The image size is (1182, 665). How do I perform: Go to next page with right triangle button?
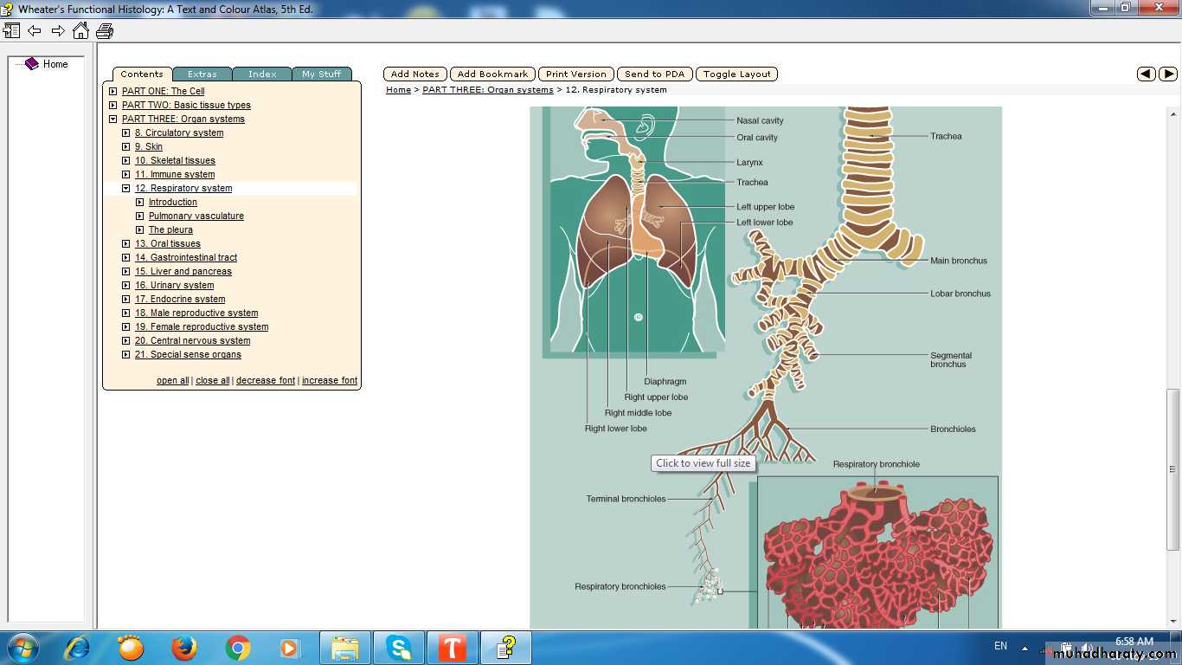(1168, 74)
